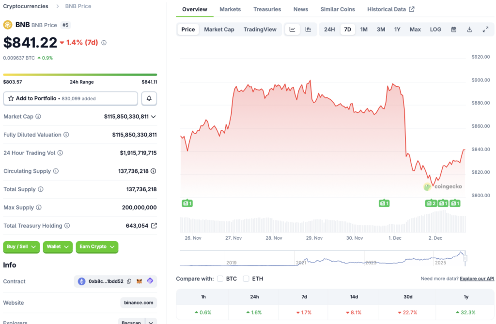This screenshot has height=324, width=496.
Task: Open the TradingView chart tab
Action: [260, 29]
